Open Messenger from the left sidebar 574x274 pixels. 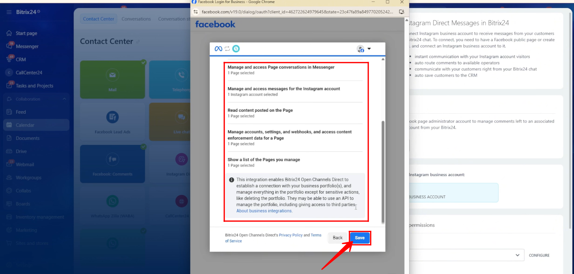[x=27, y=46]
